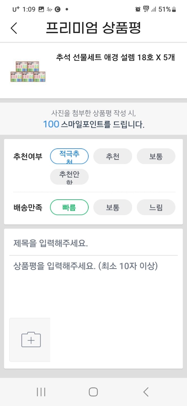Screen dimensions: 187x406
Task: Attach a photo using the camera plus button
Action: coord(30,339)
